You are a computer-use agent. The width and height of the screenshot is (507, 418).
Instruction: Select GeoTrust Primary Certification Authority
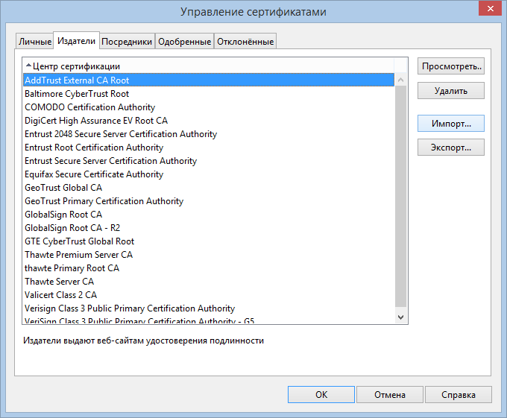(209, 201)
